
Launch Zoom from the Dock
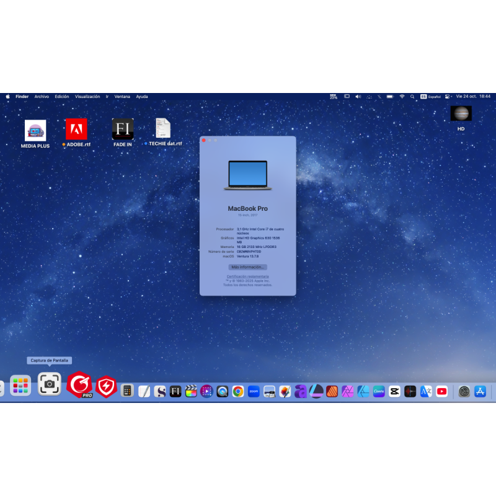point(254,392)
